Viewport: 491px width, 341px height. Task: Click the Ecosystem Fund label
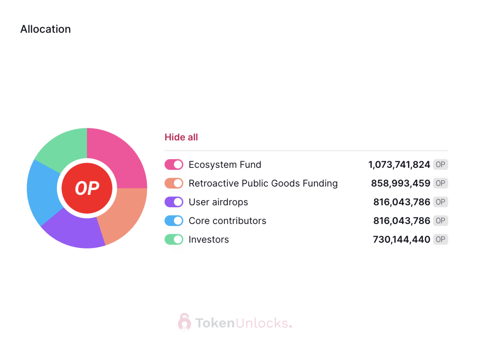tap(225, 165)
